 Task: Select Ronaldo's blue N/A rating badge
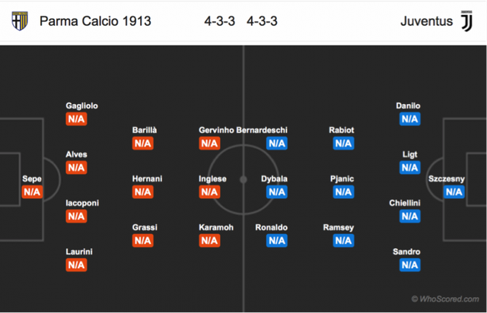tap(277, 241)
